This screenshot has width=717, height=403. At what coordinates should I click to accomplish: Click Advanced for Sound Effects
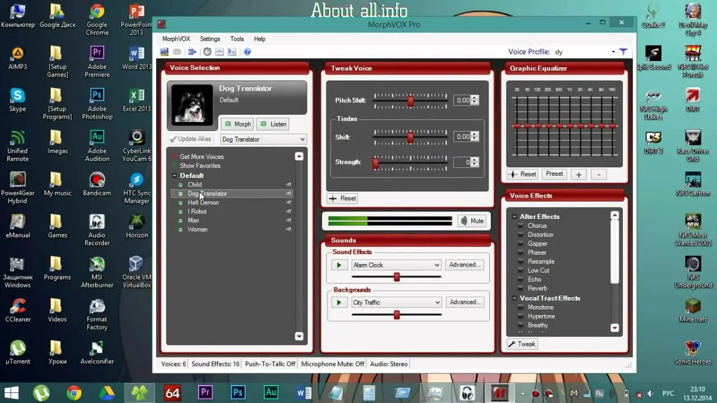pos(464,265)
